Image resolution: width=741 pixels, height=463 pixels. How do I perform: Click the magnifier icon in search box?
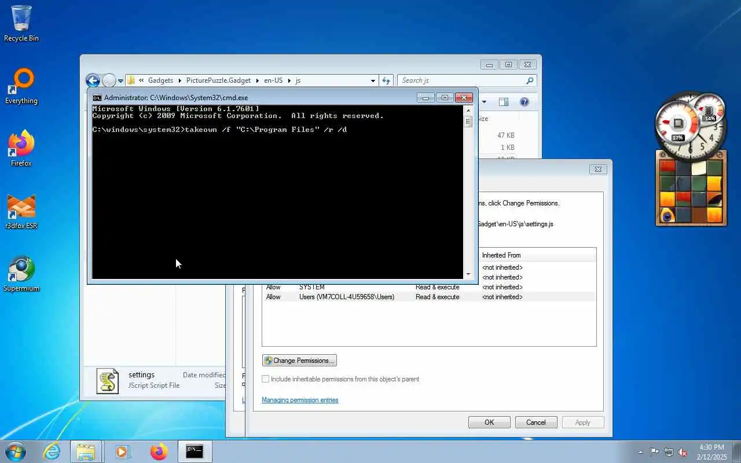tap(530, 80)
